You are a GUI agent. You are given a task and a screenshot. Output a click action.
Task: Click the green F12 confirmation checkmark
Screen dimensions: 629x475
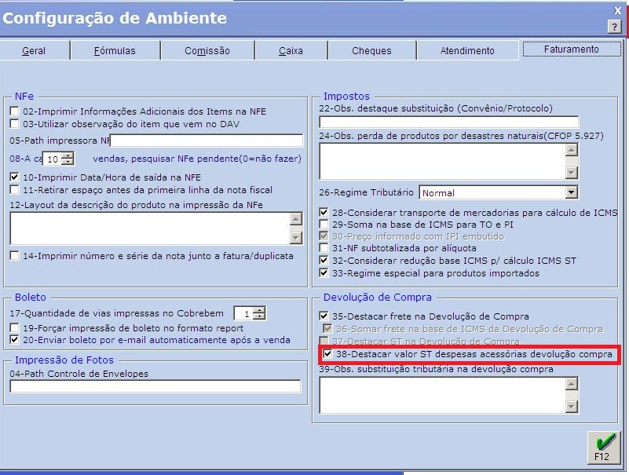pos(602,448)
